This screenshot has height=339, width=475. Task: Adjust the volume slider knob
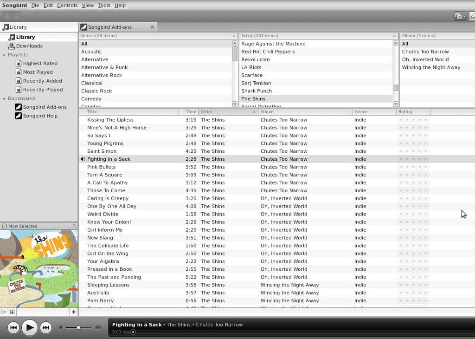coord(78,327)
